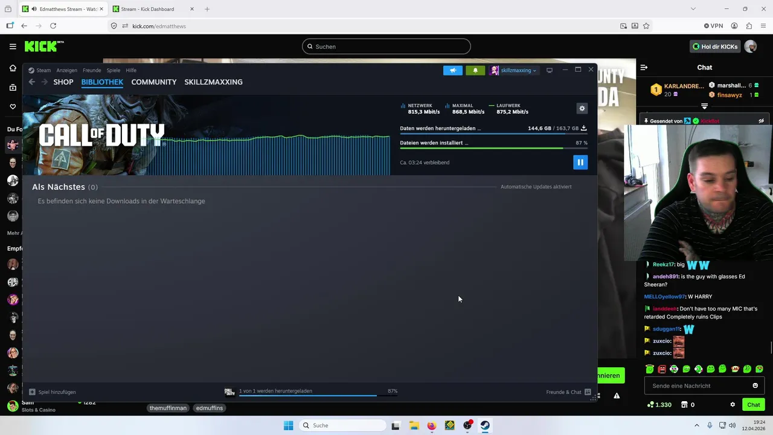
Task: Click Steam icon in taskbar
Action: 485,425
